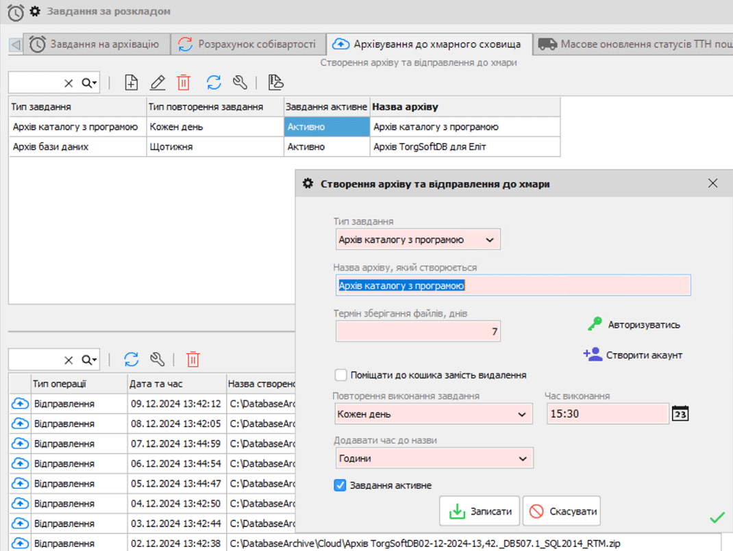Open the 'Масове оновлення статусів ТТН' tab

coord(634,44)
